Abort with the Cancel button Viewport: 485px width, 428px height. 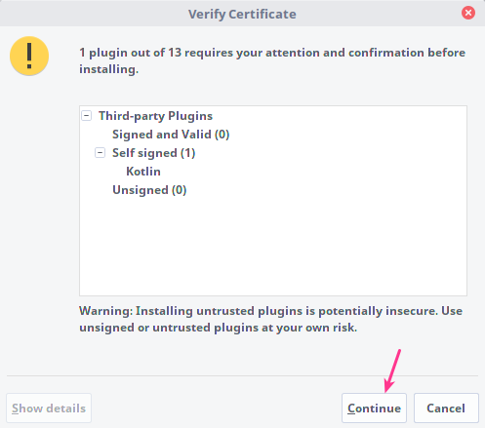coord(446,409)
